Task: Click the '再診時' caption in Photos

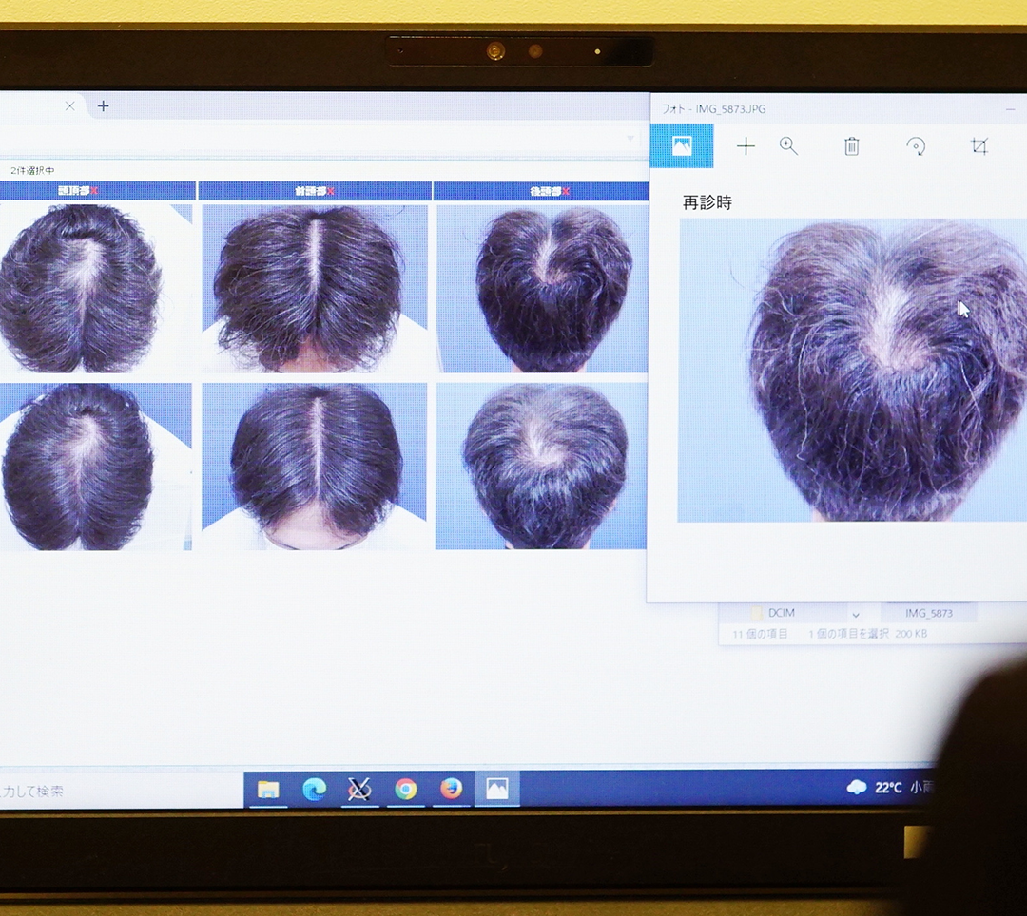Action: [707, 202]
